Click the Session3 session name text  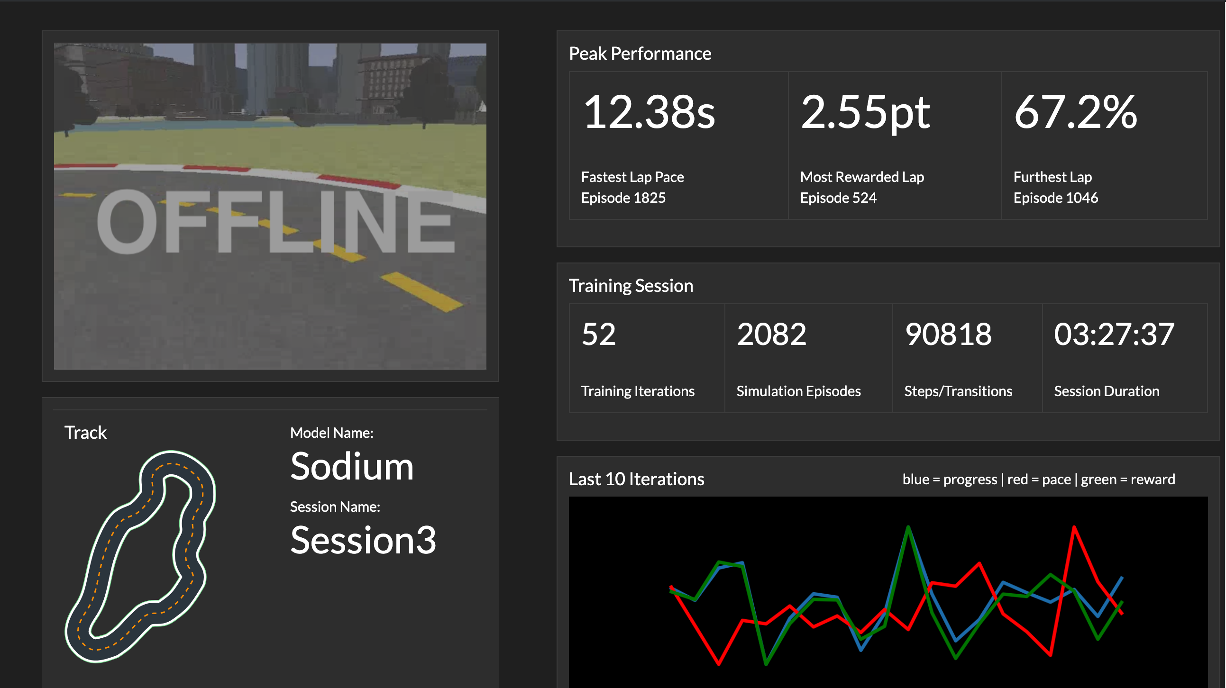pos(363,541)
